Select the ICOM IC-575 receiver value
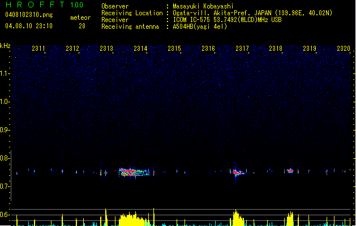 pos(227,20)
